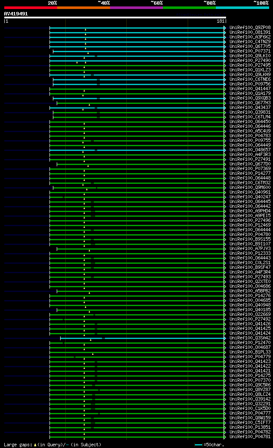The image size is (273, 448).
Task: Choose hit UniRef100_Q43437
Action: coord(250,108)
